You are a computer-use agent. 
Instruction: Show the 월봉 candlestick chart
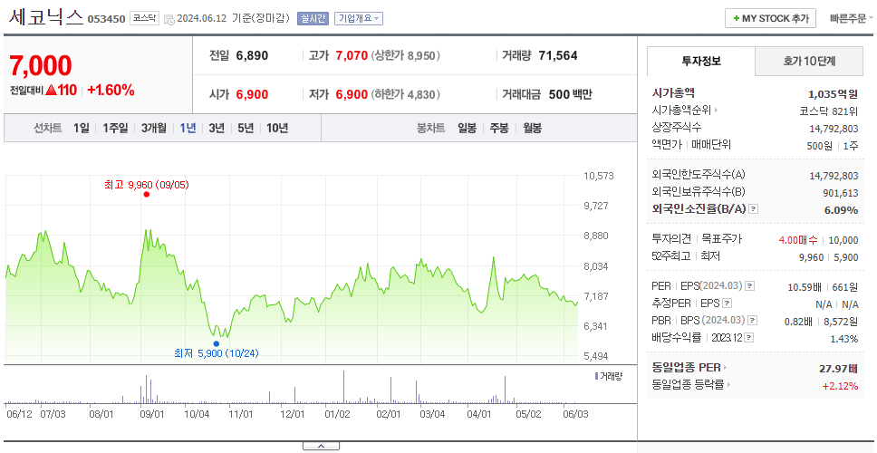click(533, 128)
